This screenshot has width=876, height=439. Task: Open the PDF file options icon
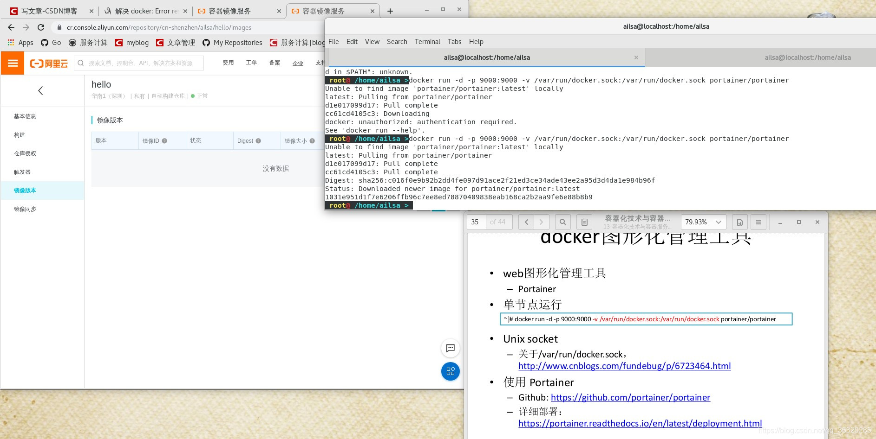pos(740,222)
